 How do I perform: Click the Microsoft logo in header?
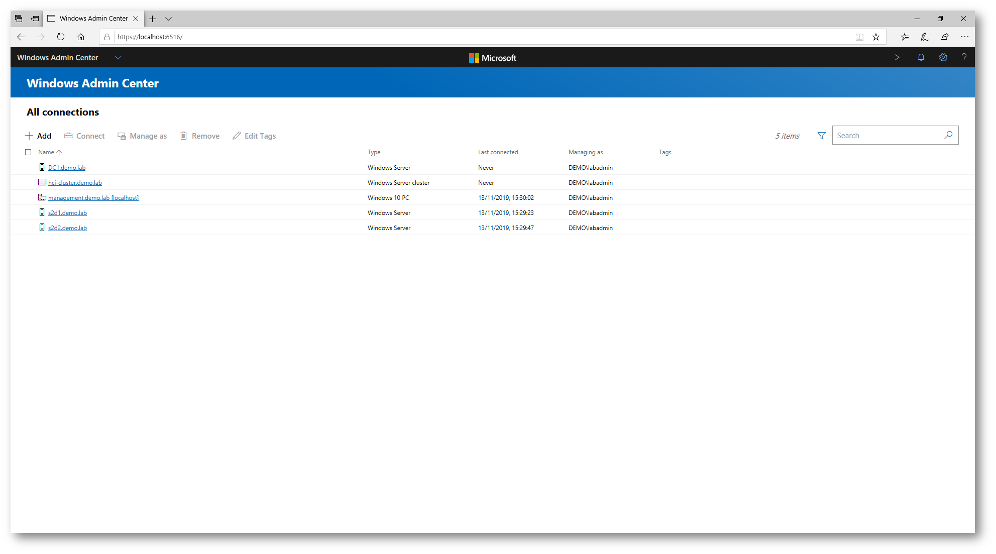coord(492,58)
